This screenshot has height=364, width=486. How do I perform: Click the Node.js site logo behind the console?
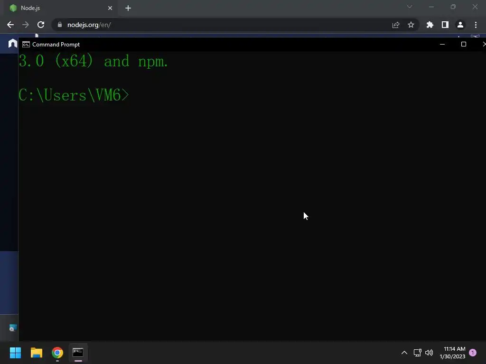click(x=12, y=43)
